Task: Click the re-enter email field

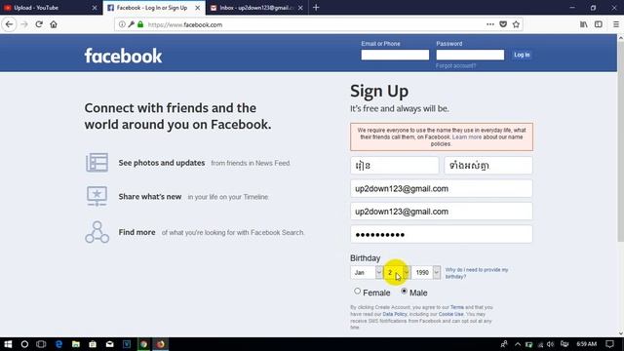Action: coord(442,212)
